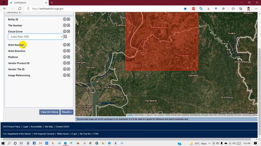
Task: Go back to previous page
Action: (4, 9)
